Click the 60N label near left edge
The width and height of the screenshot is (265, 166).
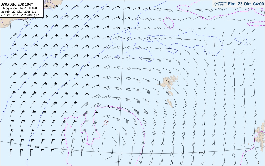(x=37, y=147)
